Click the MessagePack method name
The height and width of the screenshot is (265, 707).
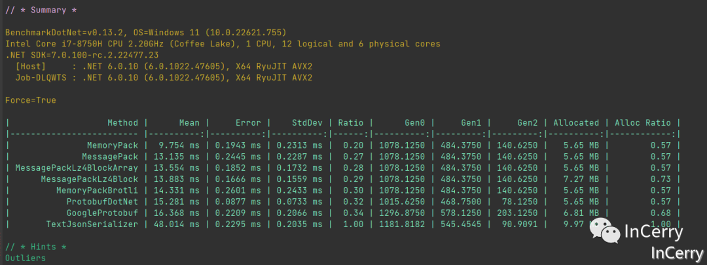pos(110,157)
